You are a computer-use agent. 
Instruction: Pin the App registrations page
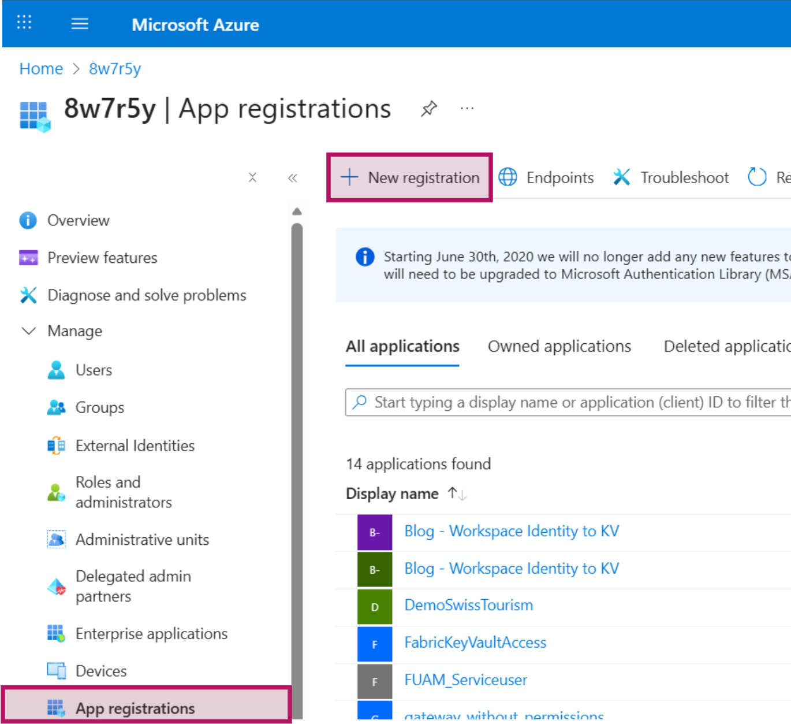428,109
